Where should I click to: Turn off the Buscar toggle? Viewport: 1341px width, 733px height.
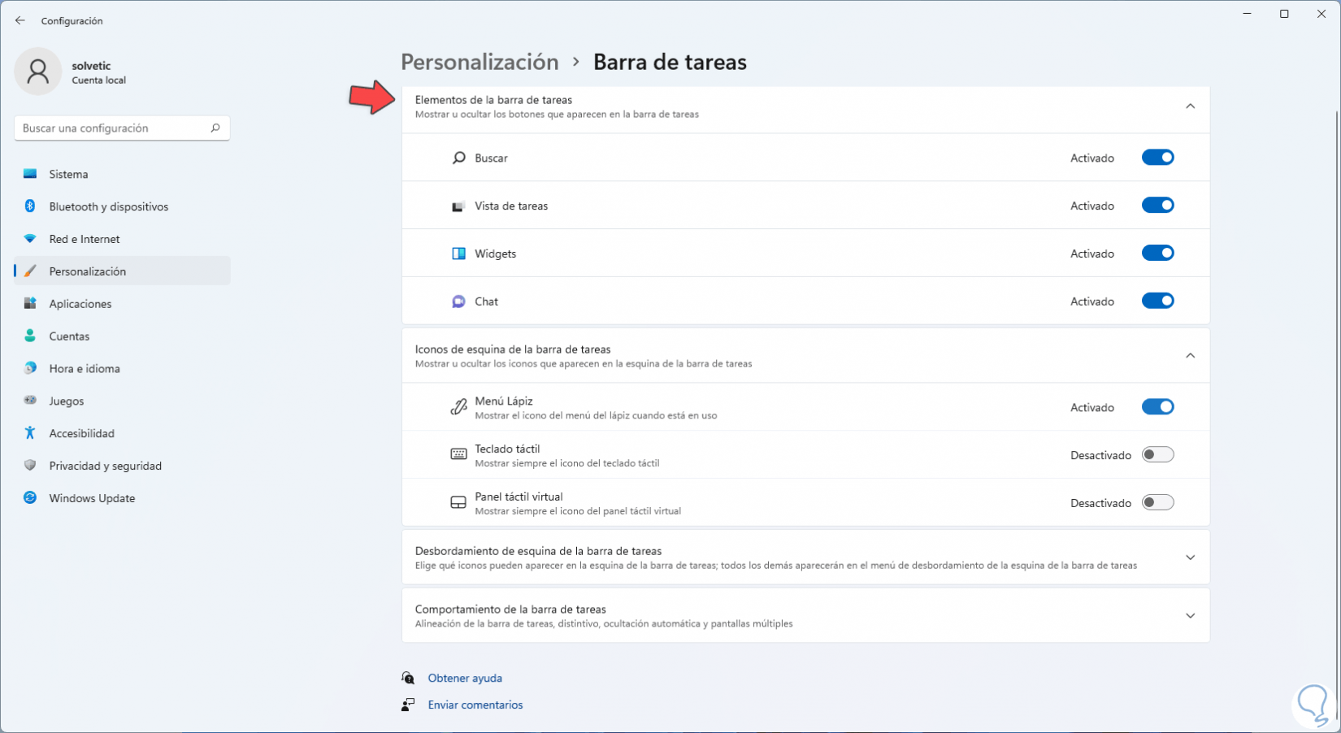point(1157,158)
